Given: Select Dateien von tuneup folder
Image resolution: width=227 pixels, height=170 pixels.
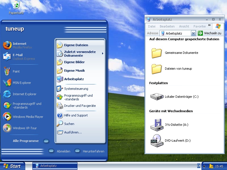Looking at the screenshot, I should pos(171,69).
